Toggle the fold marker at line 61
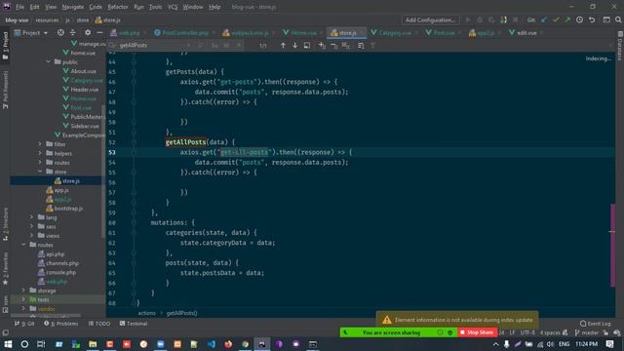 134,232
